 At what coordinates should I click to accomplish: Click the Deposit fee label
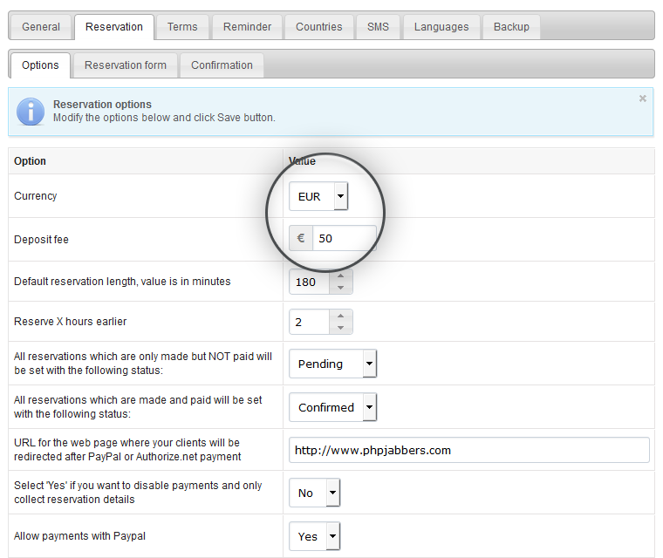41,240
